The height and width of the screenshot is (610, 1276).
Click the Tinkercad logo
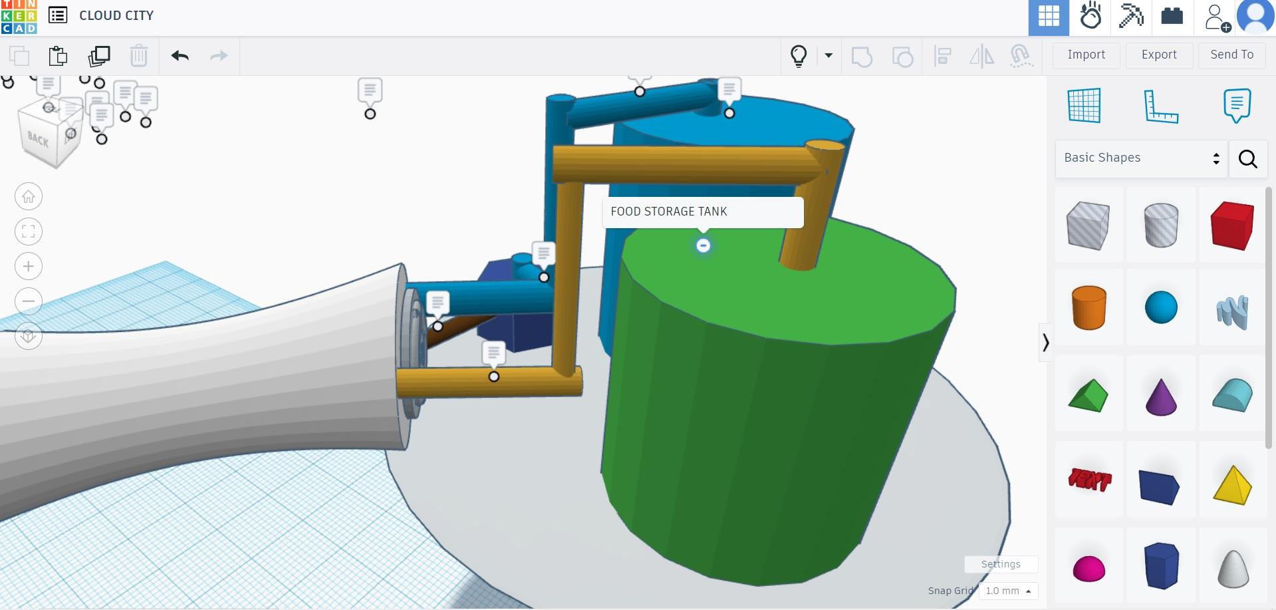pos(19,17)
